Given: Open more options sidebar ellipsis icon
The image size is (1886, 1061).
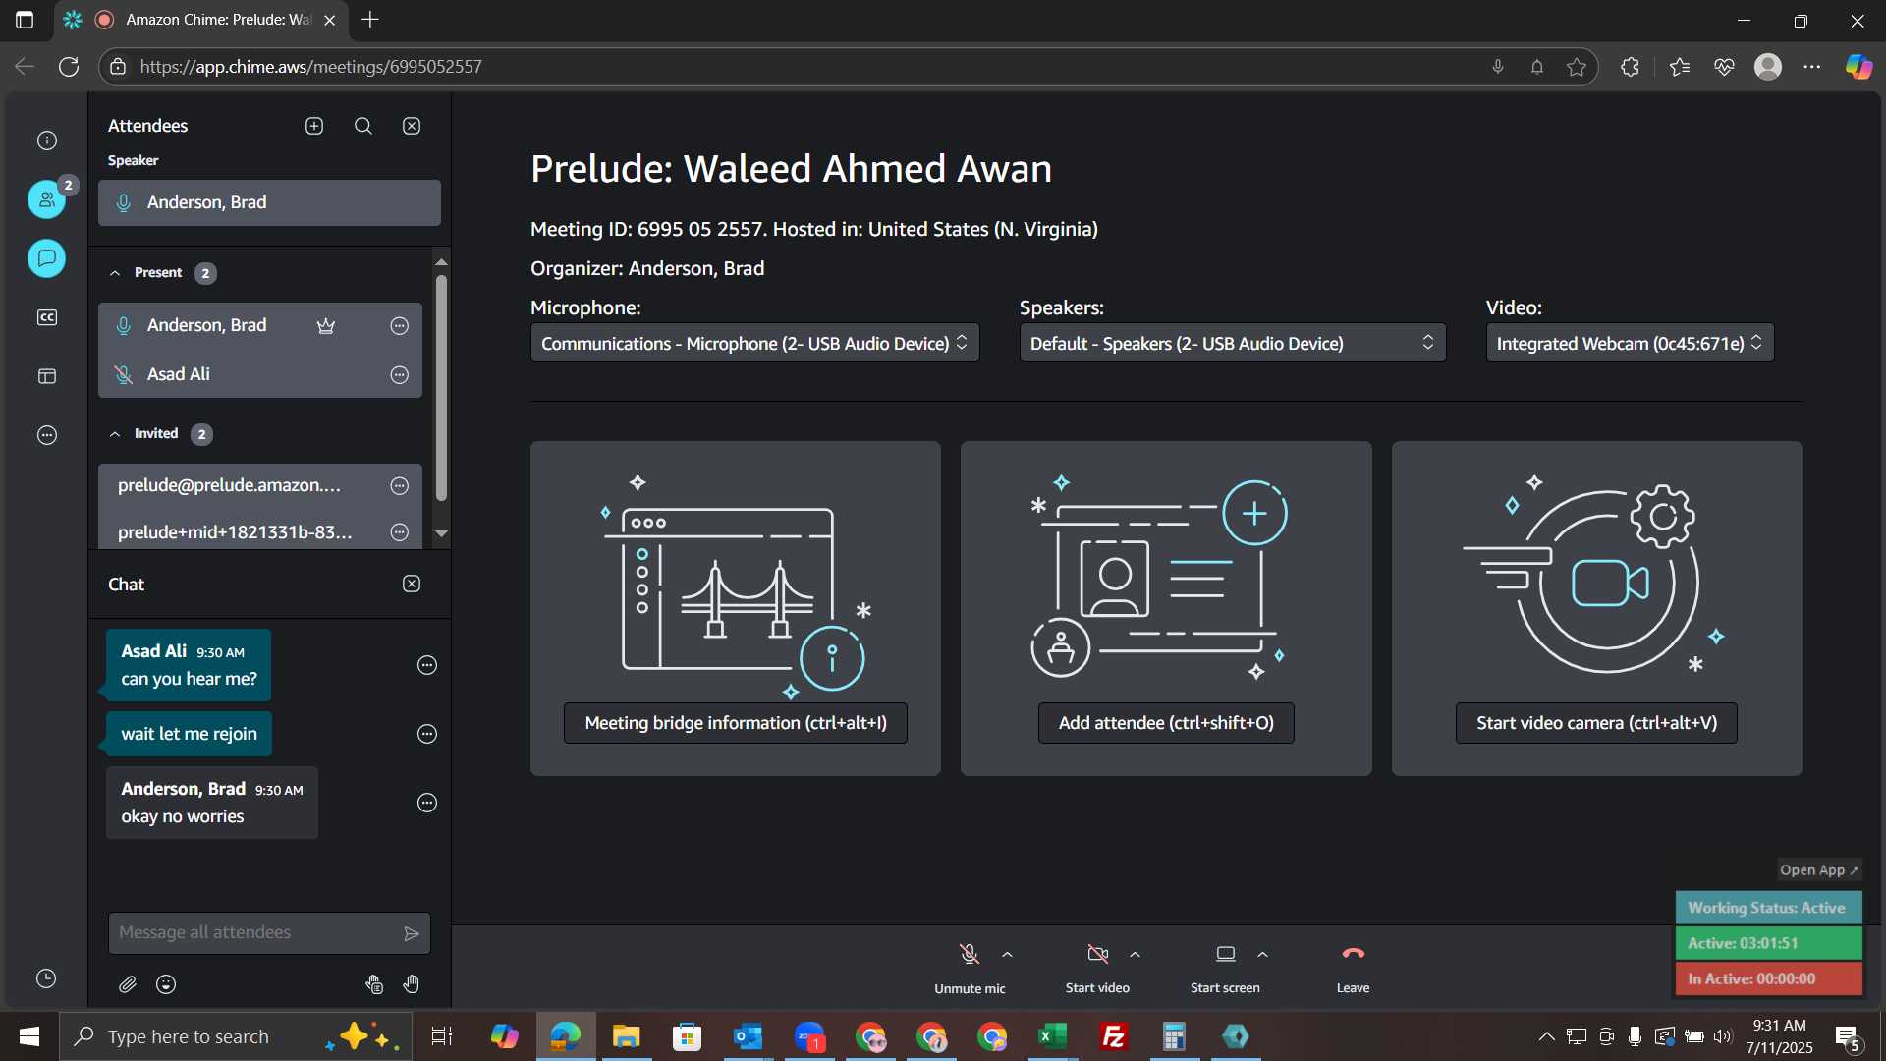Looking at the screenshot, I should point(47,435).
